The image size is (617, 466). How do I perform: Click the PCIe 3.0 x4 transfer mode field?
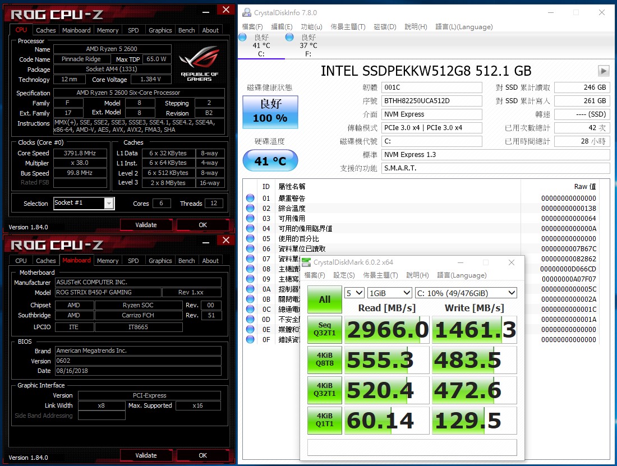432,128
